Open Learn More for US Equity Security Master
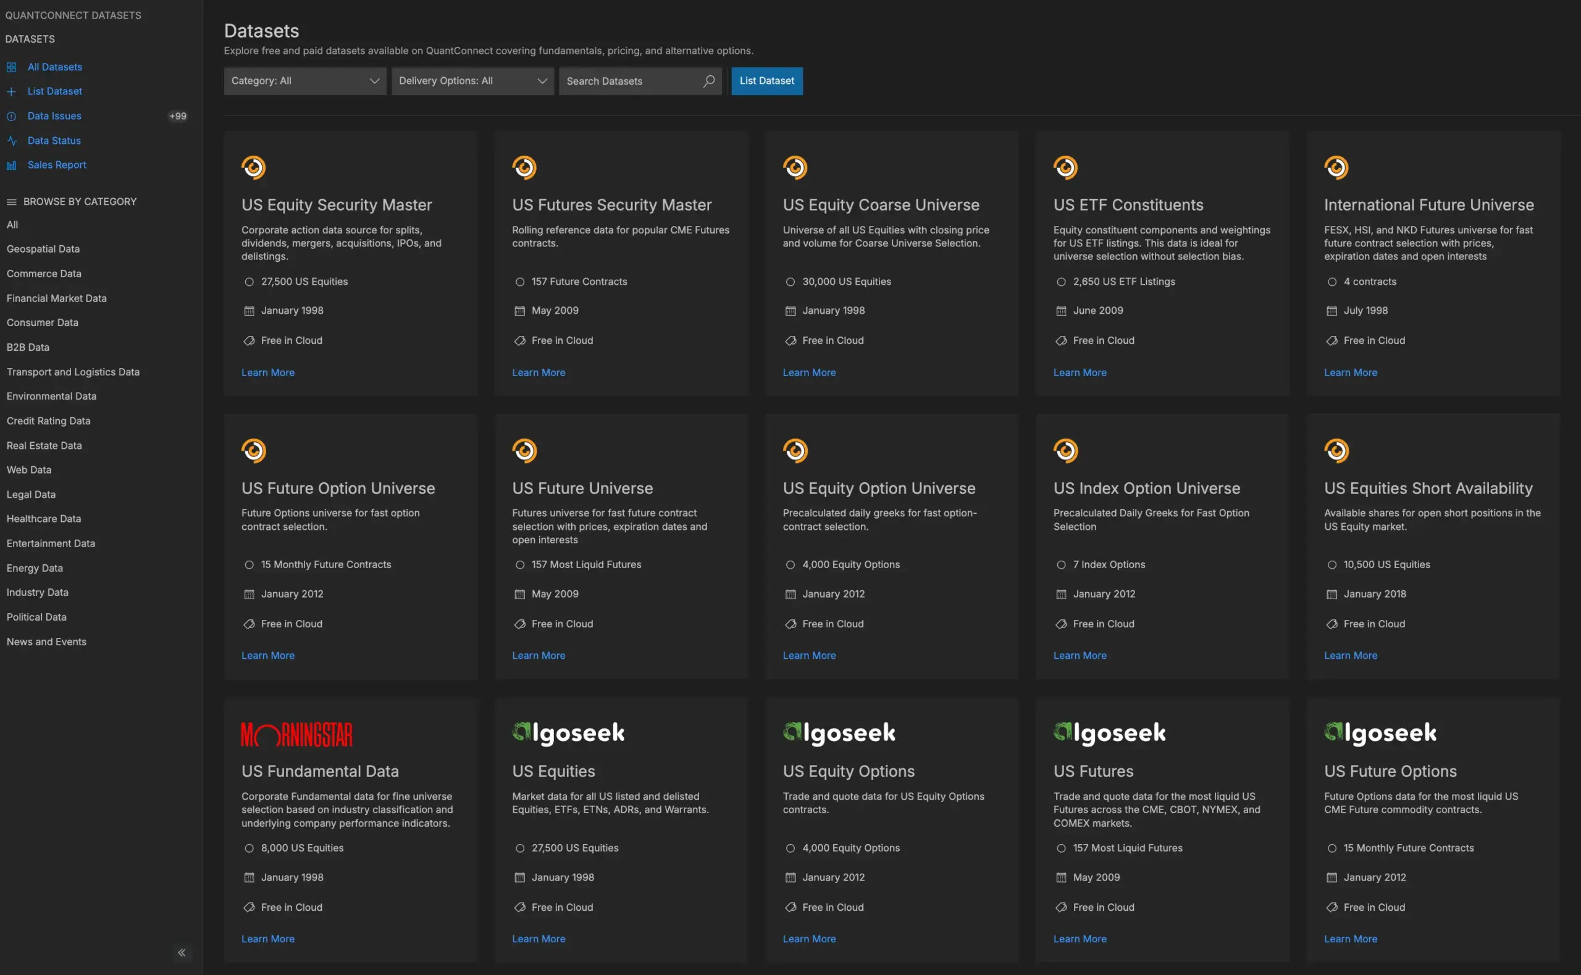1581x975 pixels. pyautogui.click(x=267, y=373)
